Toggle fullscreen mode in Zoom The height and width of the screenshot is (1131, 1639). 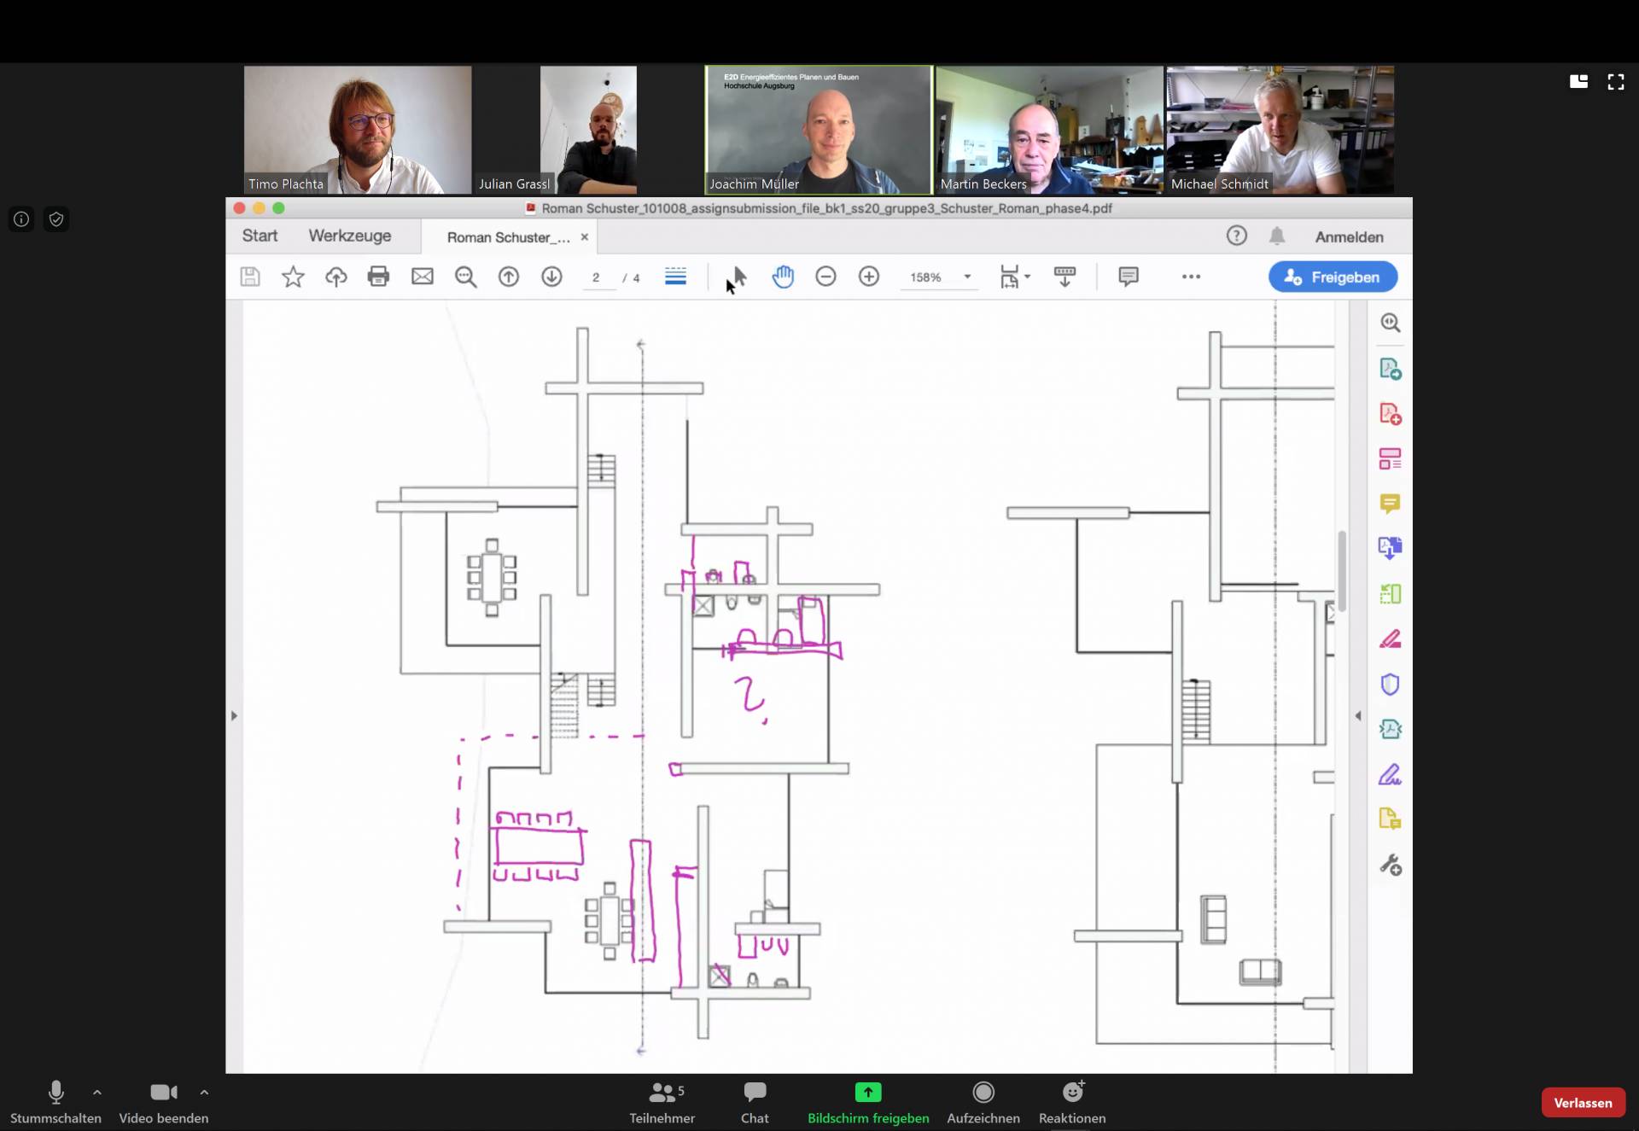(x=1615, y=82)
